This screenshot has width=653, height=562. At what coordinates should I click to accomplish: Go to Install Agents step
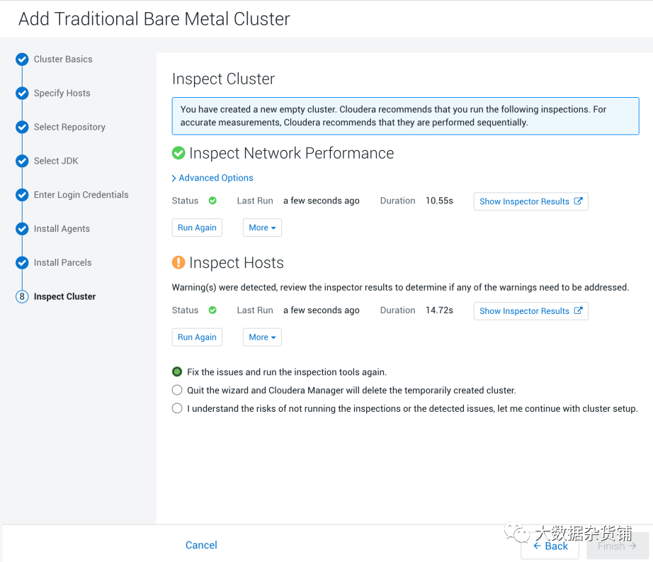pos(62,229)
